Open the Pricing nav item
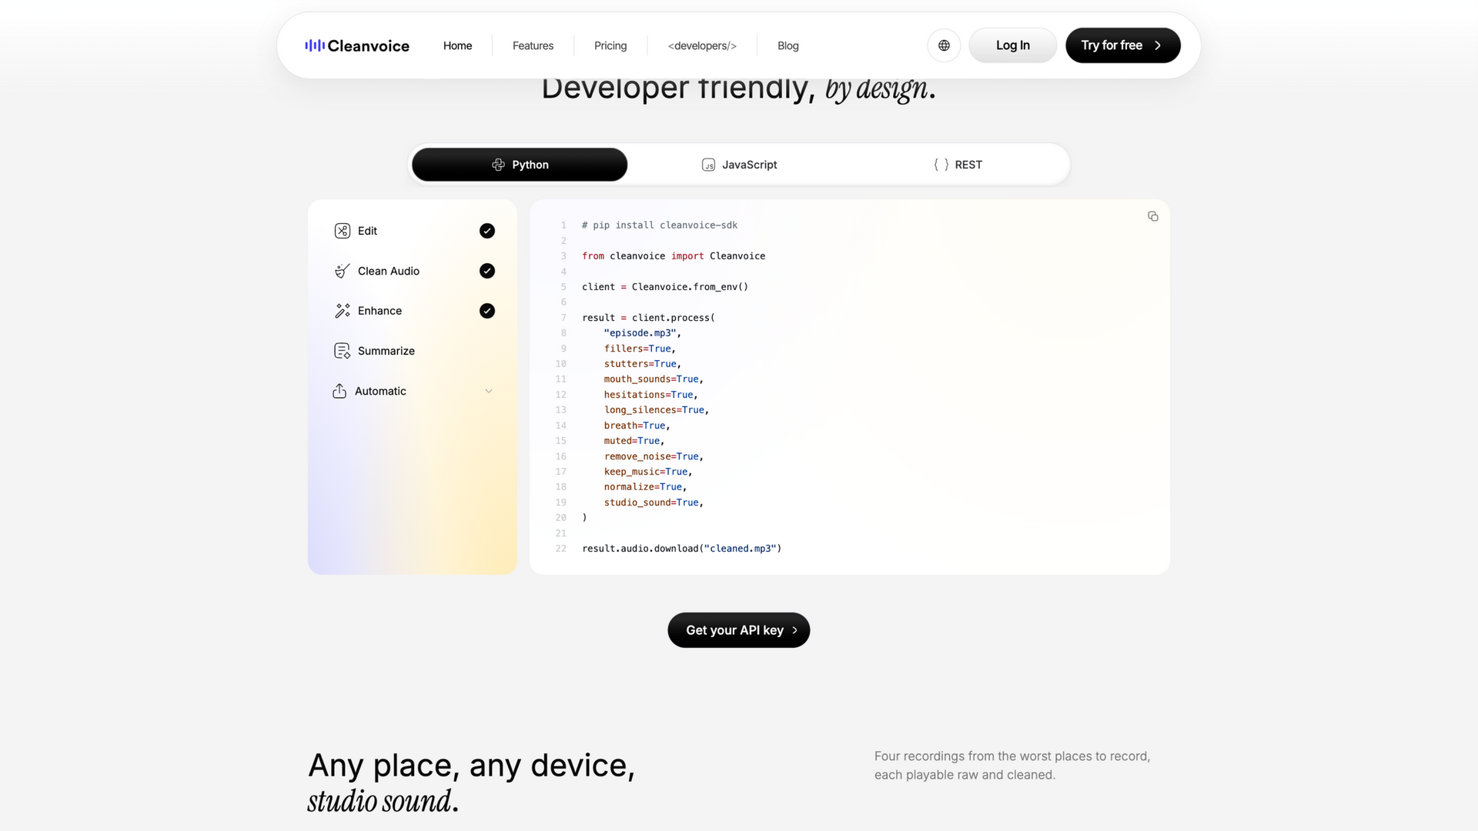The width and height of the screenshot is (1478, 831). pyautogui.click(x=610, y=45)
